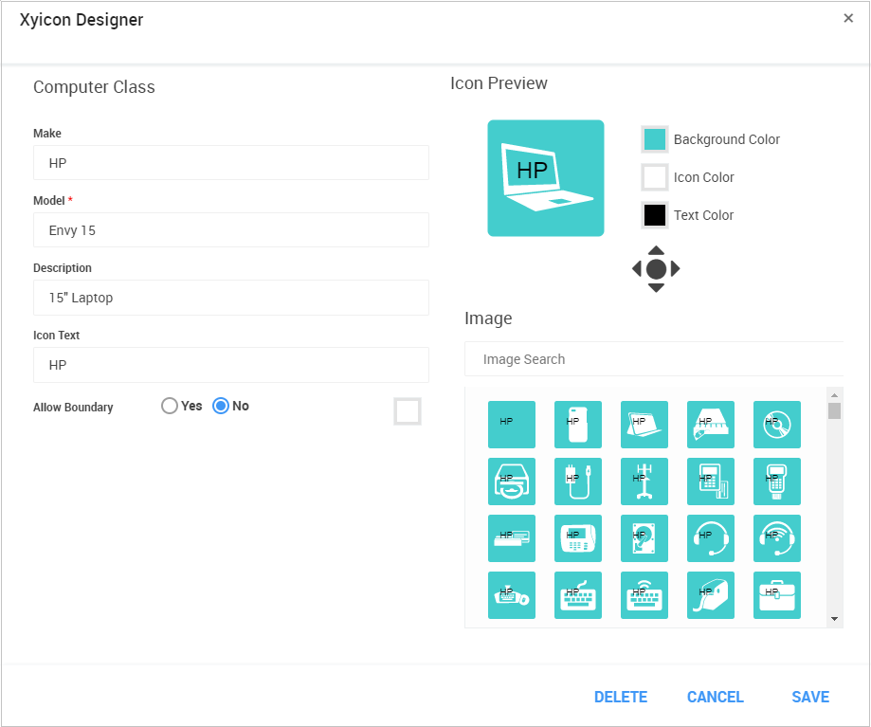Click the Allow Boundary label
This screenshot has width=871, height=727.
[73, 407]
